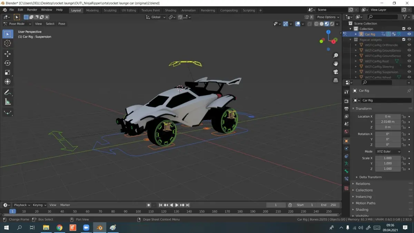Open Global transform orientation dropdown
Screen dimensions: 414x233
point(156,17)
